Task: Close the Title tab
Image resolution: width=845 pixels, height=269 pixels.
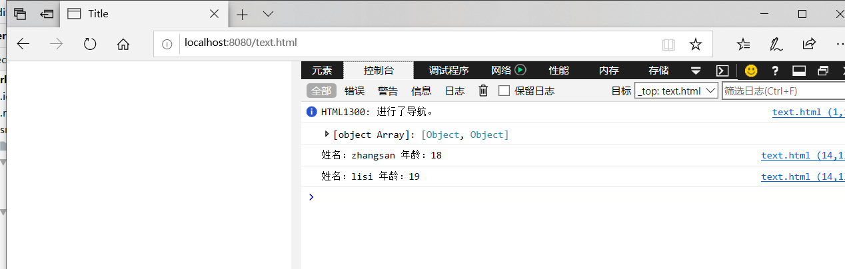Action: click(214, 14)
